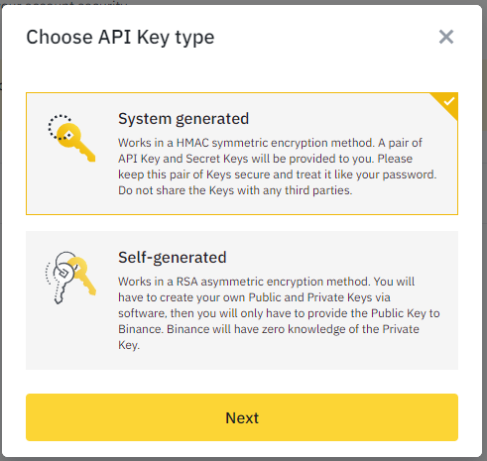The image size is (487, 461).
Task: Click the System generated heading
Action: tap(183, 119)
